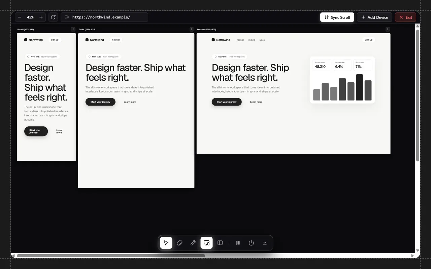The image size is (431, 269).
Task: Activate the ruler measurement tool
Action: [x=179, y=243]
